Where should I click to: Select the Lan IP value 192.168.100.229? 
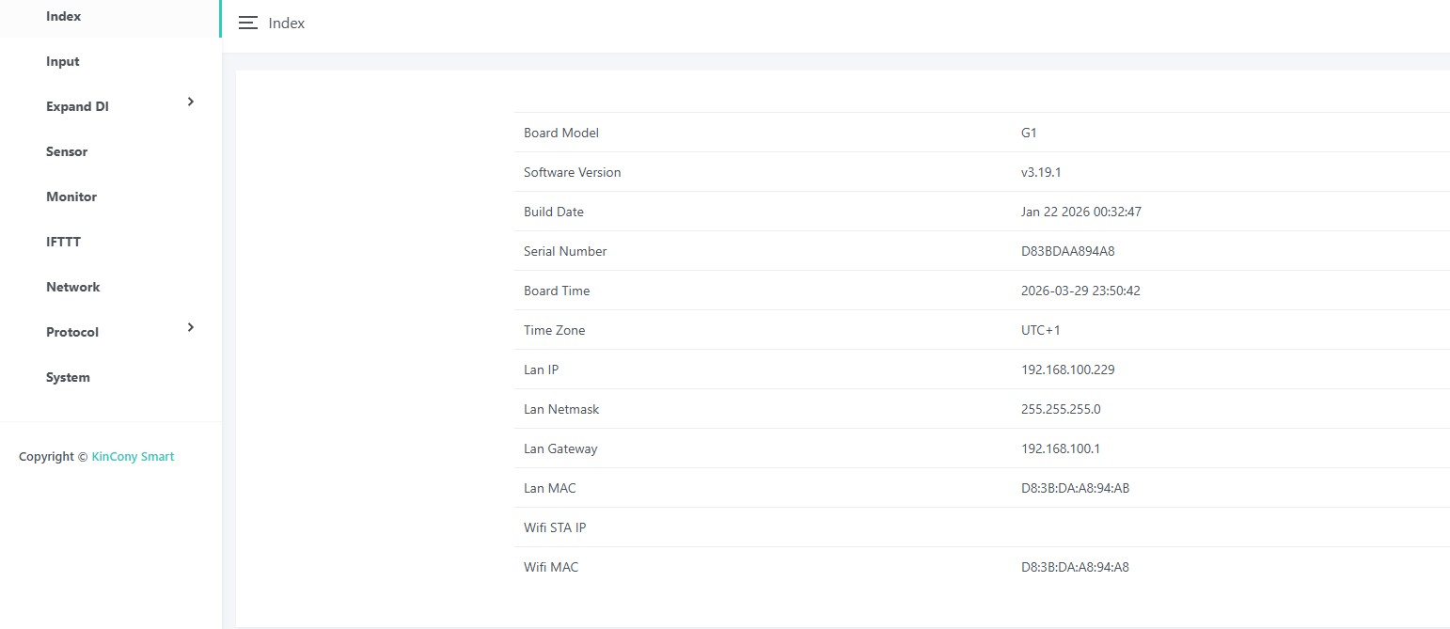click(x=1067, y=370)
